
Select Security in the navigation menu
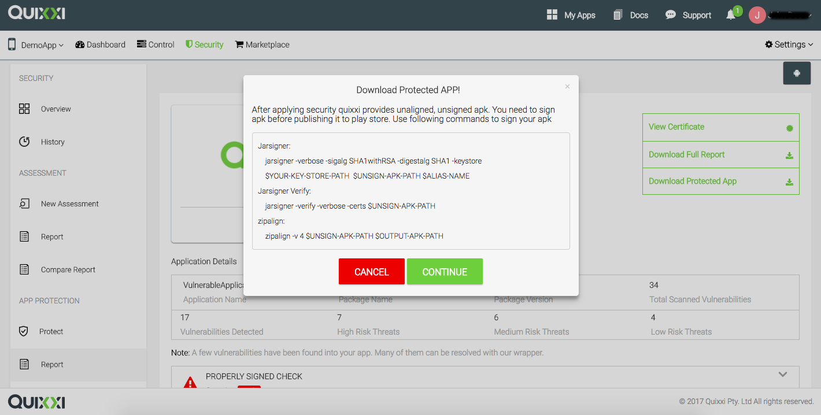pos(204,44)
